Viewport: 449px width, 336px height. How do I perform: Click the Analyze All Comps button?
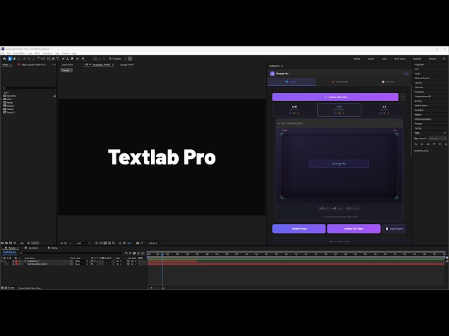(x=354, y=229)
